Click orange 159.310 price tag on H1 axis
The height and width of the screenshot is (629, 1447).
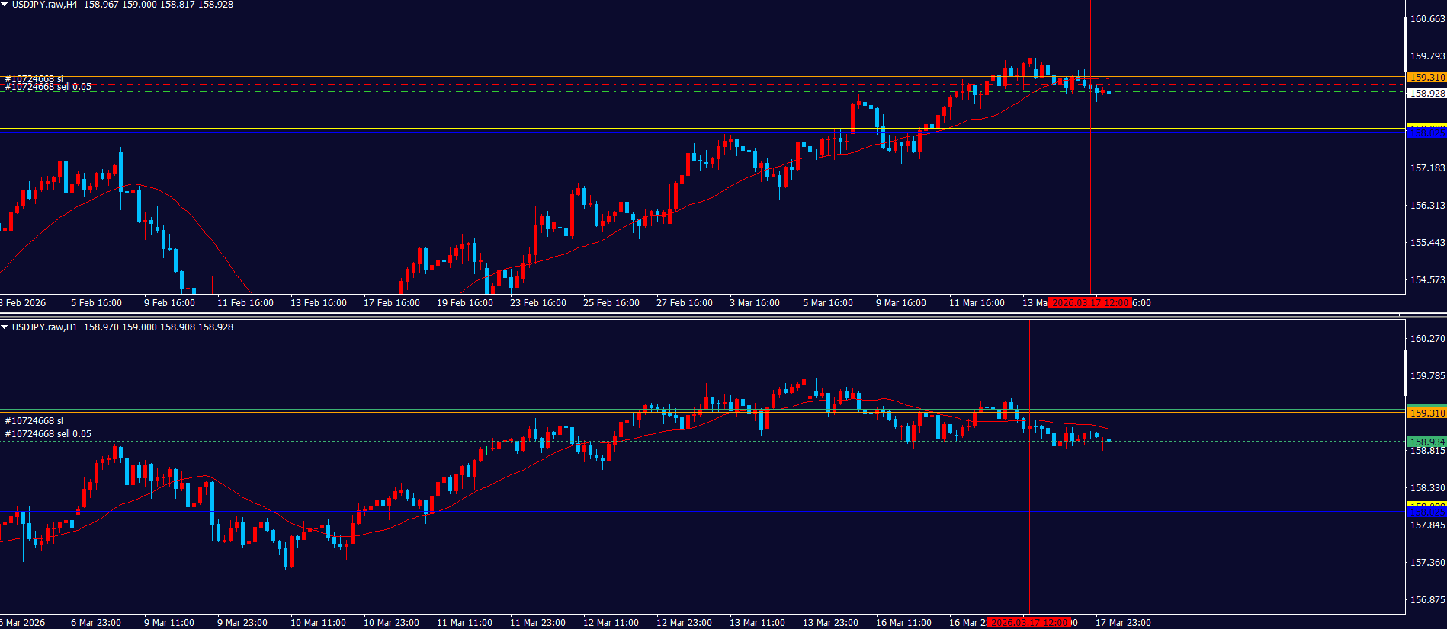[x=1426, y=413]
